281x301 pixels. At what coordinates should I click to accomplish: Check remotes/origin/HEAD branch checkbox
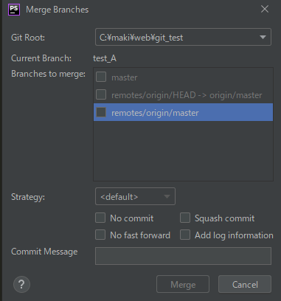[x=101, y=94]
